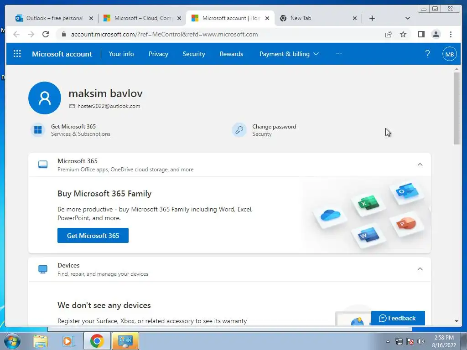Image resolution: width=467 pixels, height=350 pixels.
Task: Click the blue Get Microsoft 365 button
Action: point(93,236)
